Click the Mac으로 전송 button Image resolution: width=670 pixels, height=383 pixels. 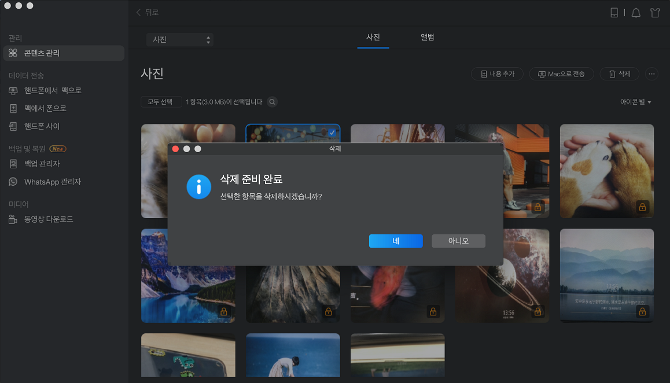click(561, 74)
